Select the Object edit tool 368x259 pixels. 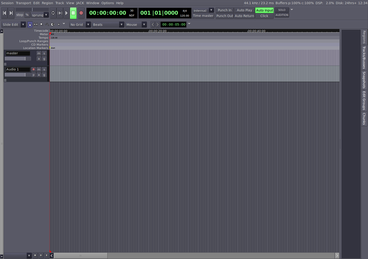click(x=30, y=24)
